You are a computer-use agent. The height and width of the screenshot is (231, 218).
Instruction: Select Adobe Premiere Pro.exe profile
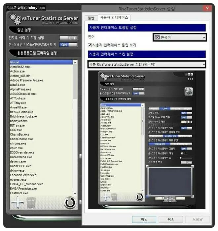click(x=41, y=81)
